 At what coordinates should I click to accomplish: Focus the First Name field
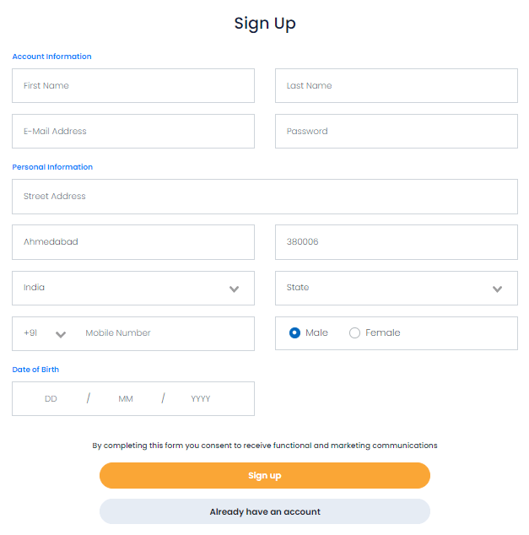(132, 86)
